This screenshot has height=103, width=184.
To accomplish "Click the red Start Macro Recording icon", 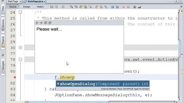I will (x=124, y=7).
